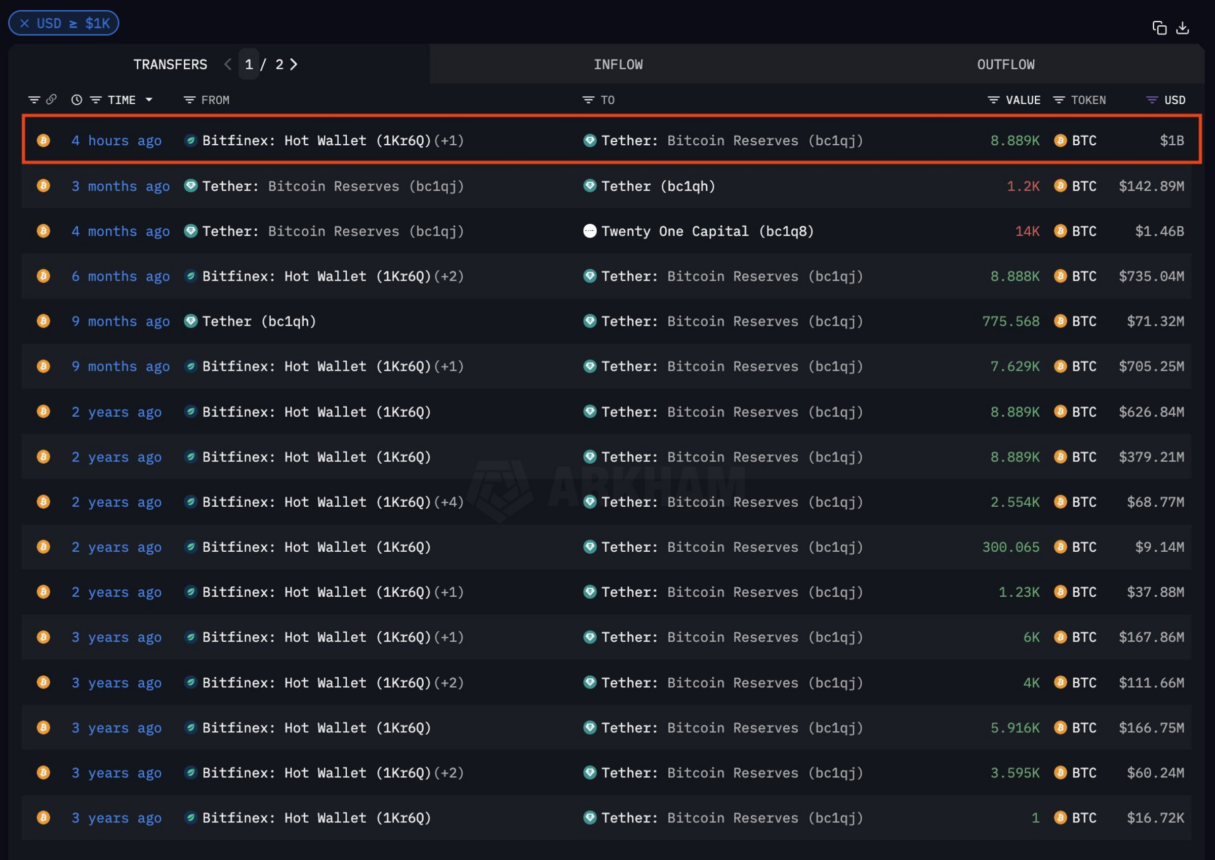1215x860 pixels.
Task: Open the FROM column filter icon
Action: tap(189, 100)
